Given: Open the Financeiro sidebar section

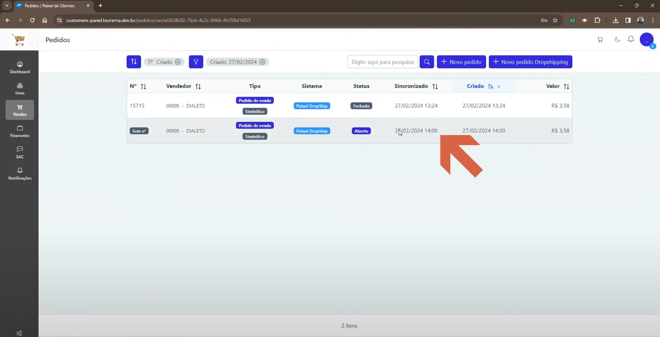Looking at the screenshot, I should (20, 131).
